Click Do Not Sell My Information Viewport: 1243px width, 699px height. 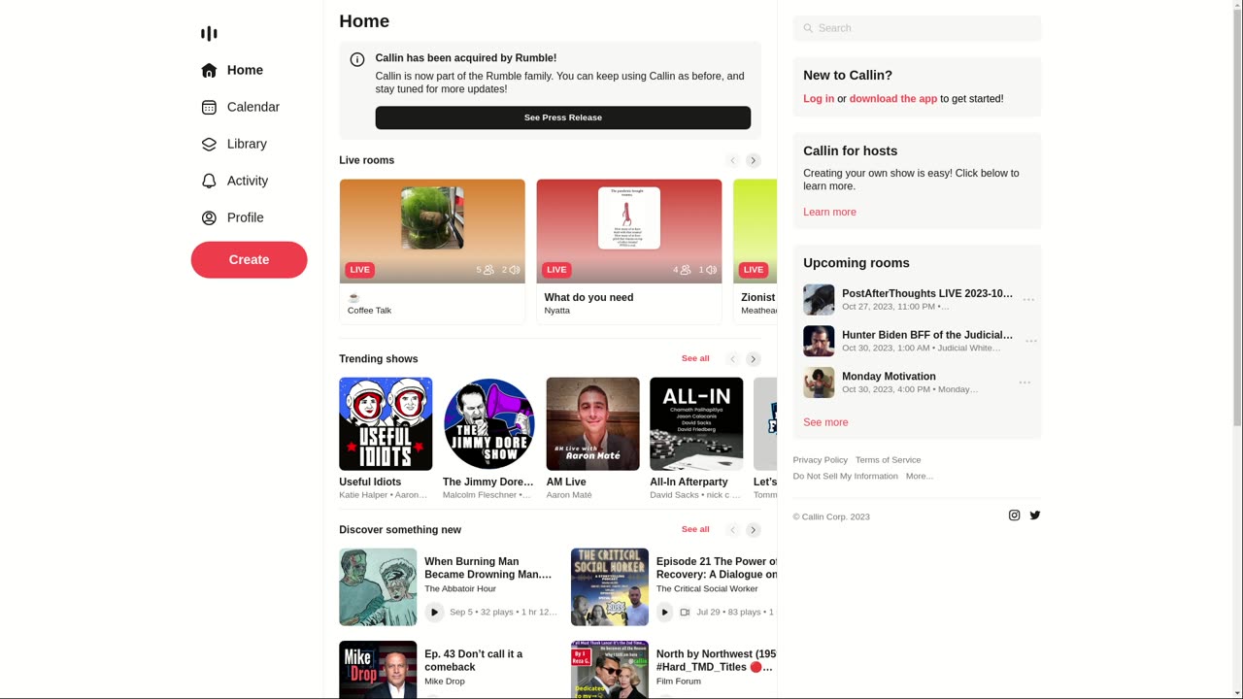[845, 476]
